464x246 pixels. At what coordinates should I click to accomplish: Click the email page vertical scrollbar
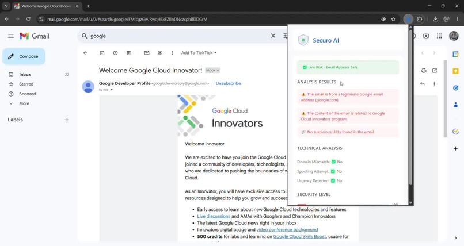tap(444, 99)
